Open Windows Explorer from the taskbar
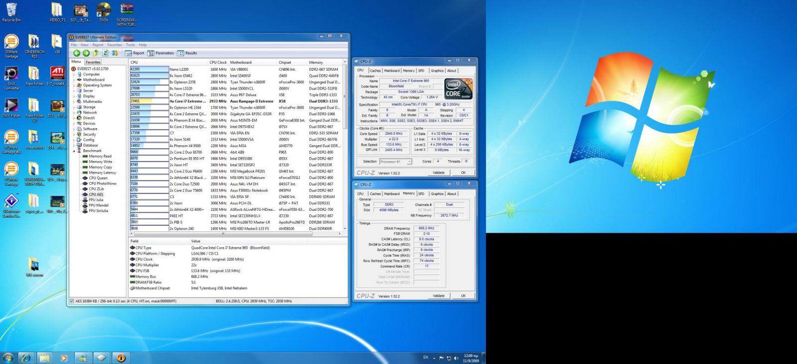Image resolution: width=797 pixels, height=364 pixels. [45, 358]
